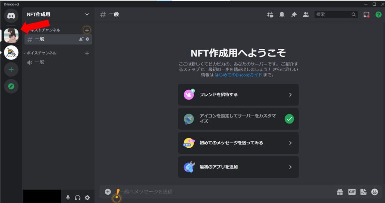Click chevron on 初めてのメッセージを送ってみる row
Screen dimensions: 385x203
pyautogui.click(x=291, y=143)
